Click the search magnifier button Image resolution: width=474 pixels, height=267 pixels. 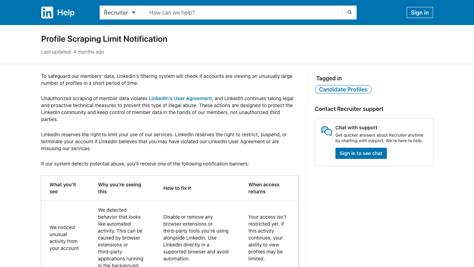coord(350,13)
